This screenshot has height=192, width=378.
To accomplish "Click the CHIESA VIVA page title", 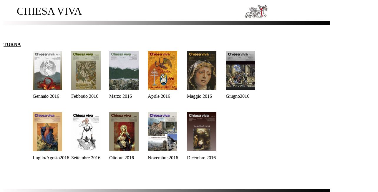I will (x=49, y=11).
